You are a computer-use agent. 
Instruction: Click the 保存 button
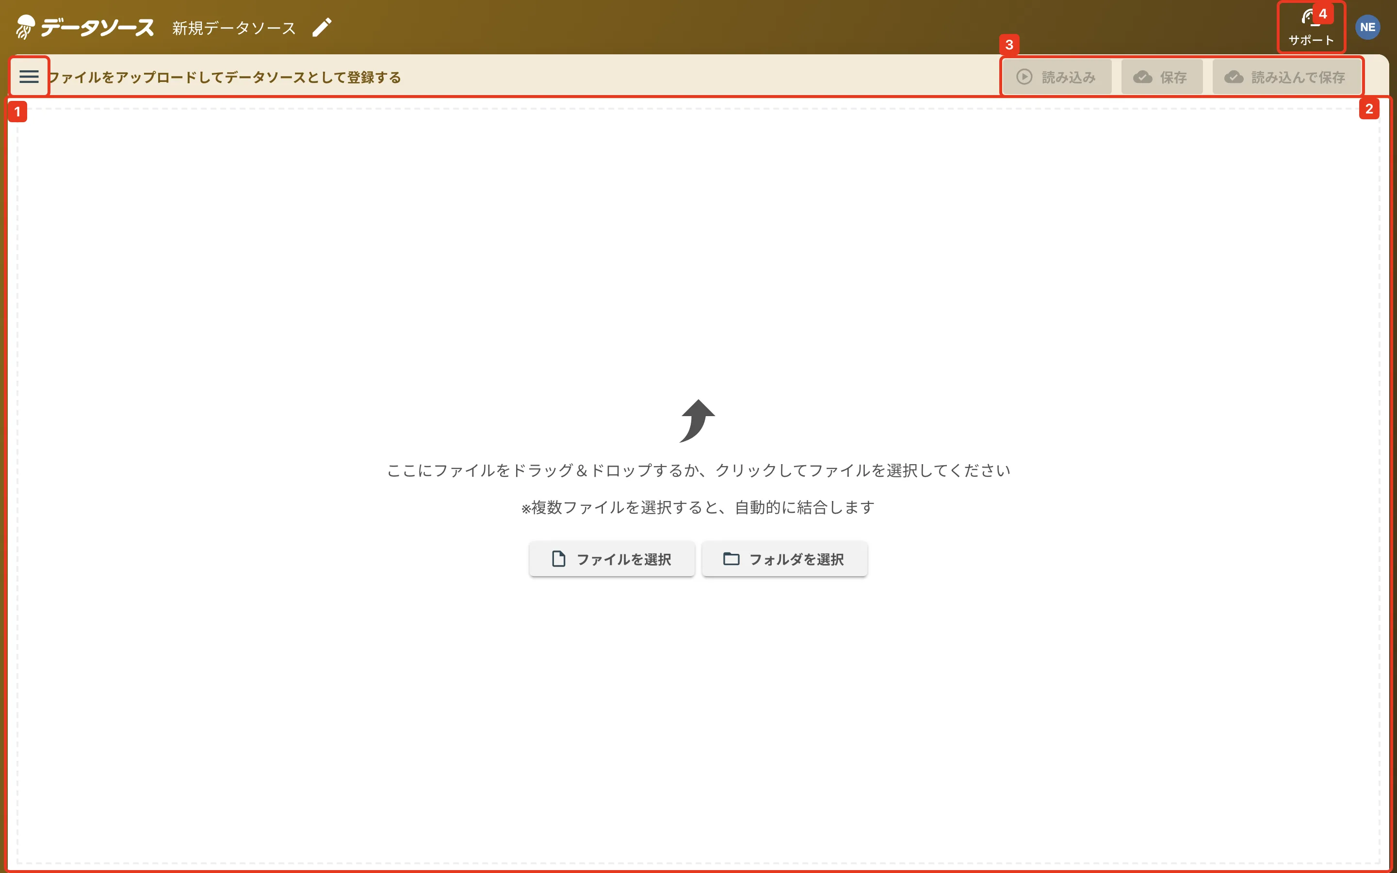tap(1161, 77)
